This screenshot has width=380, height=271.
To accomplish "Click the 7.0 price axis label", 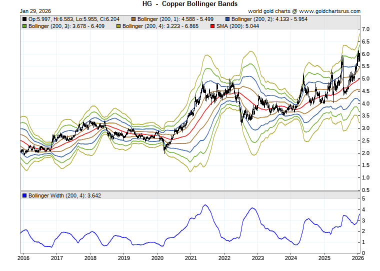I will coord(365,29).
